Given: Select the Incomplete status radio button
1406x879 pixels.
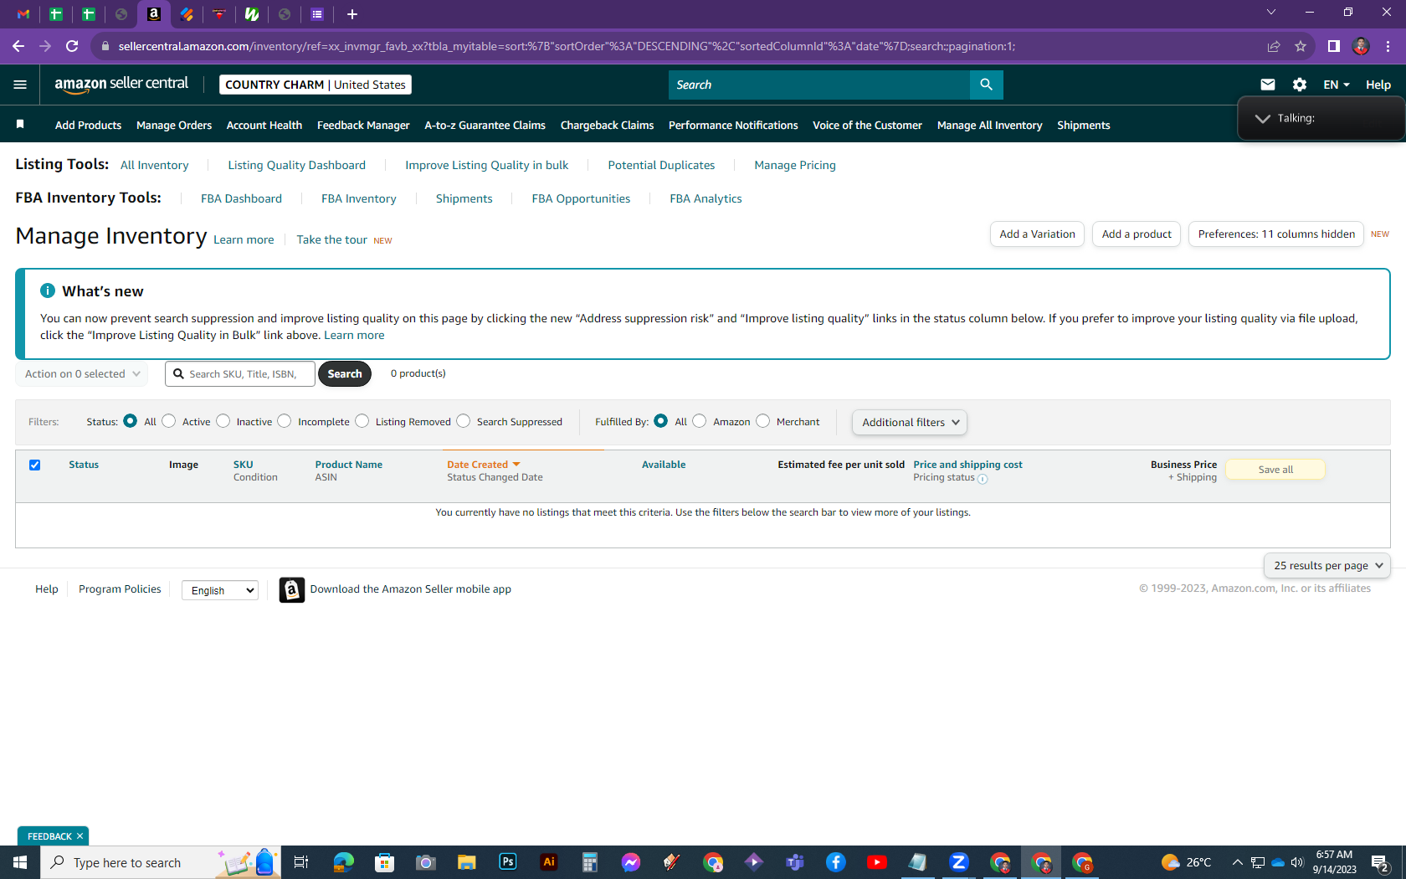Looking at the screenshot, I should (x=285, y=421).
